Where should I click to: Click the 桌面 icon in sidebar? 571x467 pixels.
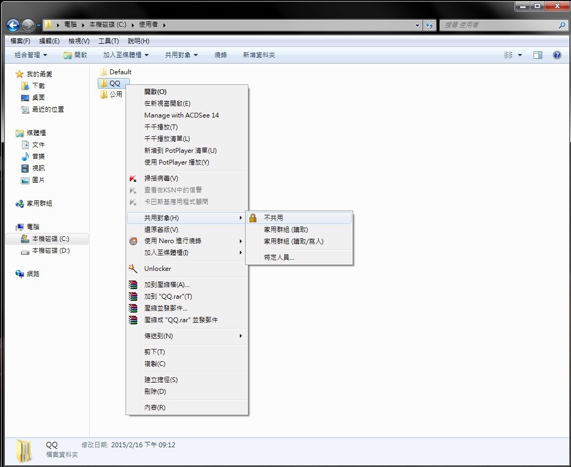[x=25, y=98]
